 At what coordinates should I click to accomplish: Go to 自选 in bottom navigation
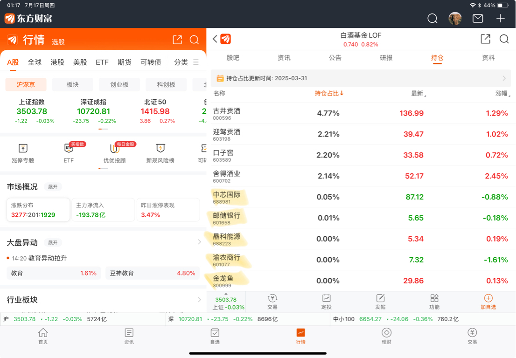[215, 336]
